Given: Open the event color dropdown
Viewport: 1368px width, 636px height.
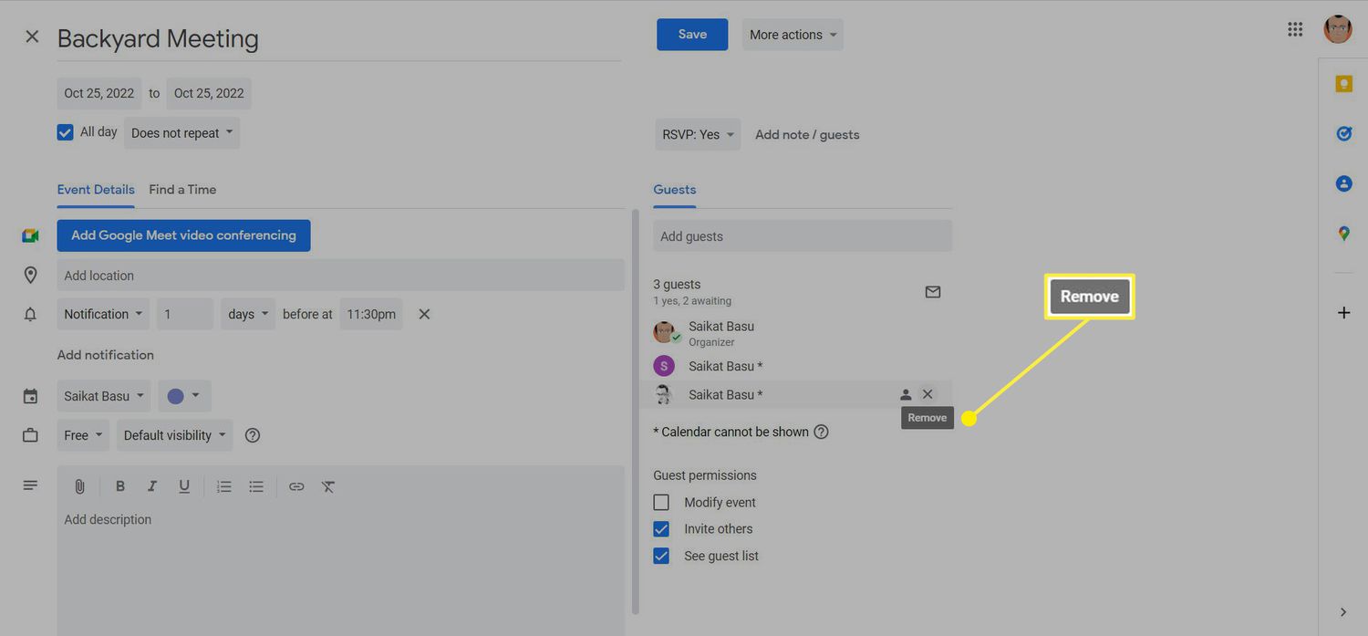Looking at the screenshot, I should pos(184,396).
